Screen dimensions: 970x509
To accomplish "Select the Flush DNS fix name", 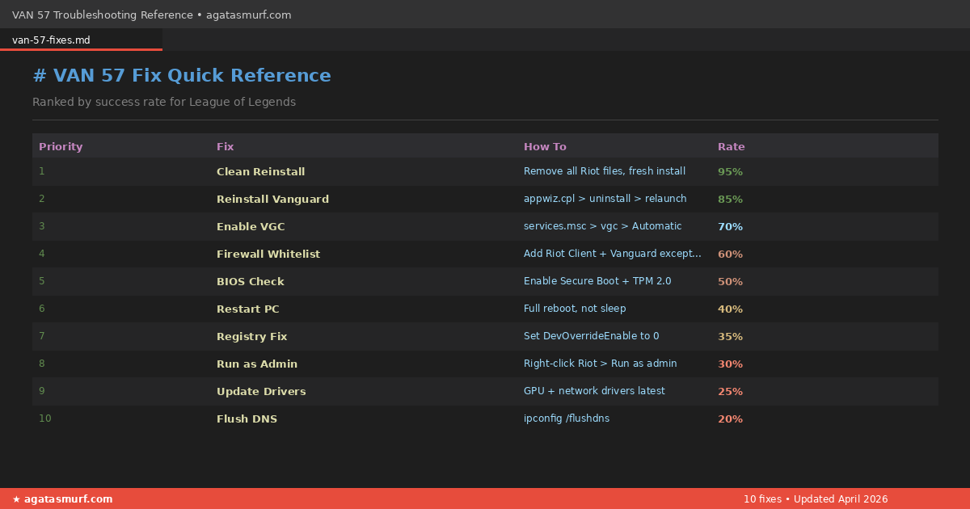I will click(x=247, y=419).
